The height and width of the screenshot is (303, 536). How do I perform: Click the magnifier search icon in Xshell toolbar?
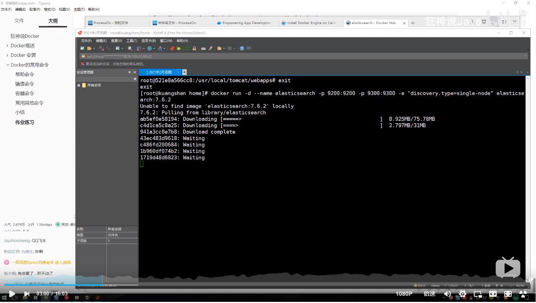click(x=130, y=48)
